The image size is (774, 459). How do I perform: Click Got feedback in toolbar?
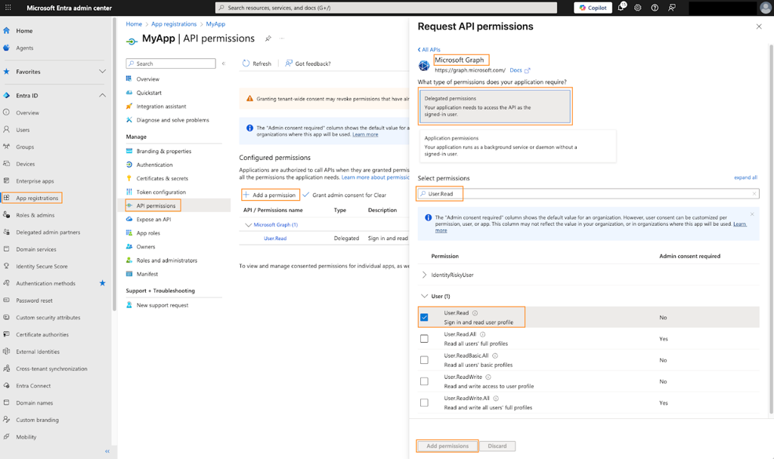pyautogui.click(x=308, y=63)
